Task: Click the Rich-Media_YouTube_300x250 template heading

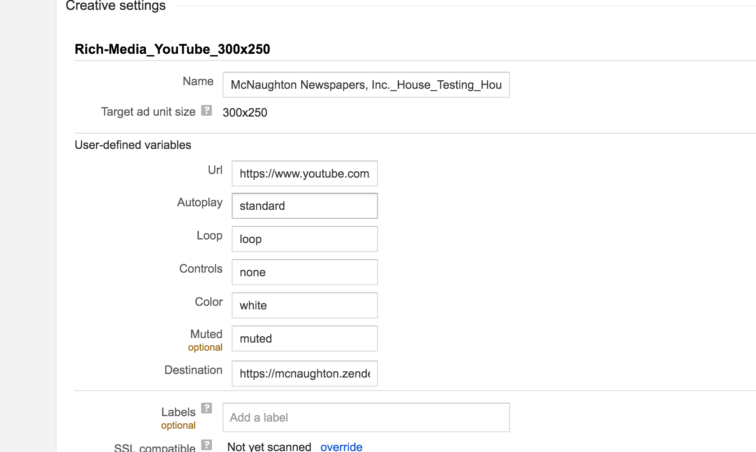Action: pos(172,49)
